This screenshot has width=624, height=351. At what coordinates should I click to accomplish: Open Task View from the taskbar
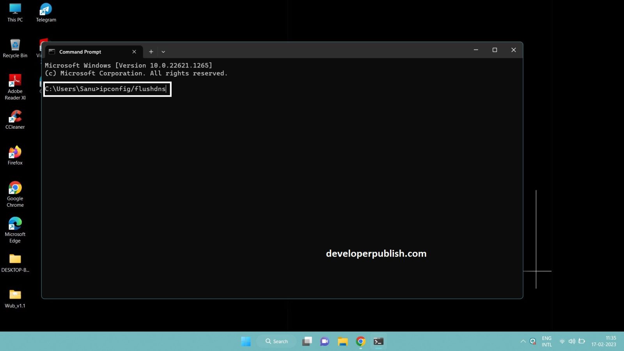307,341
